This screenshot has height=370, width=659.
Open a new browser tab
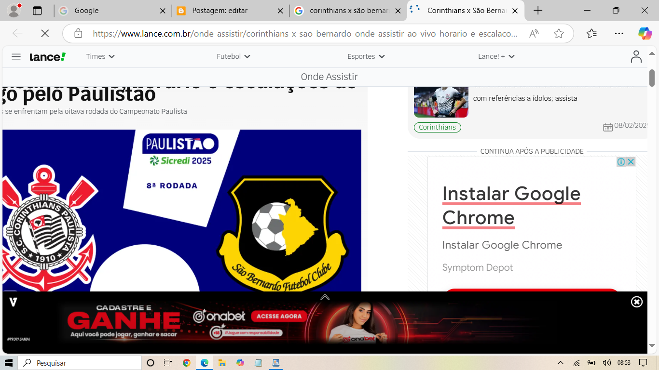(538, 11)
